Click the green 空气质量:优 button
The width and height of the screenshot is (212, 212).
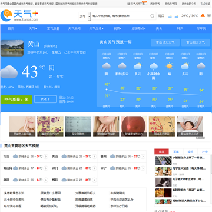pyautogui.click(x=16, y=100)
